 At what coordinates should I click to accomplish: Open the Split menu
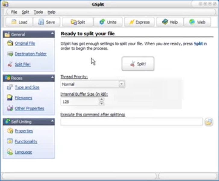point(25,12)
